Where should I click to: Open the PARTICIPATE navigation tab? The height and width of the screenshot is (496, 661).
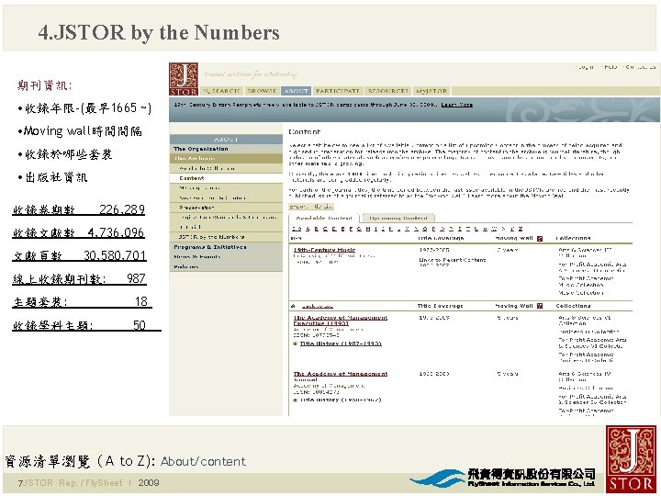tap(337, 91)
